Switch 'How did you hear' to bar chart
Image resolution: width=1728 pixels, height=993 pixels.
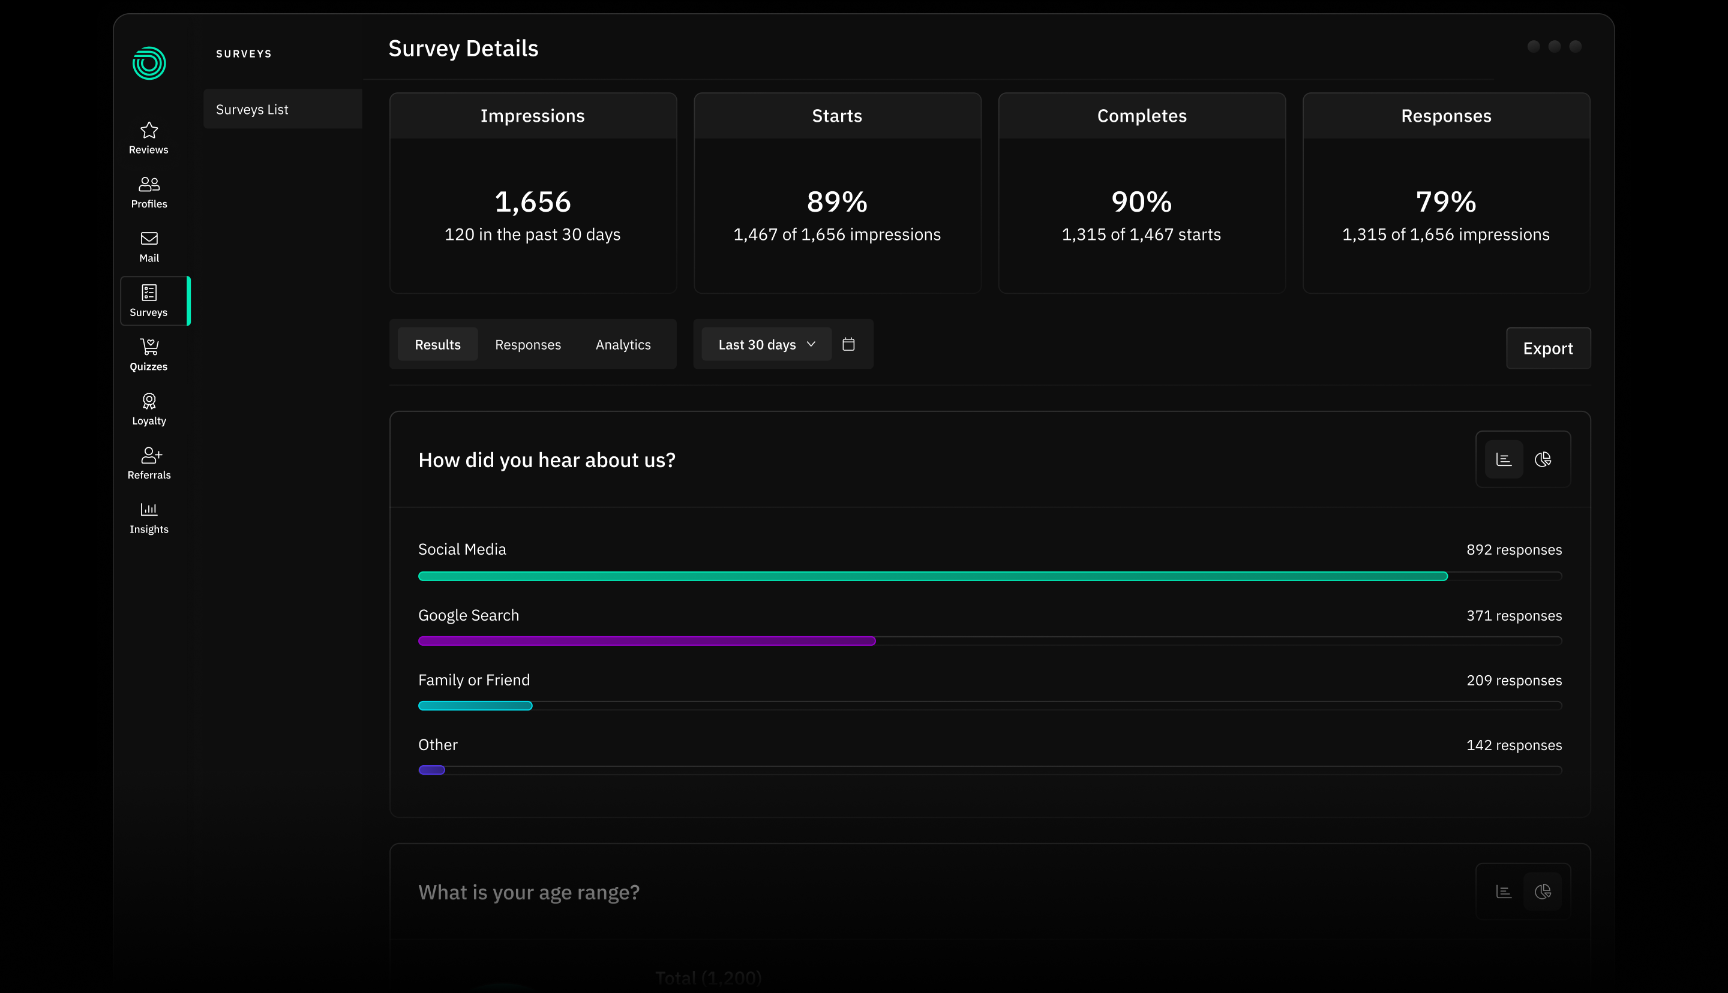coord(1504,459)
